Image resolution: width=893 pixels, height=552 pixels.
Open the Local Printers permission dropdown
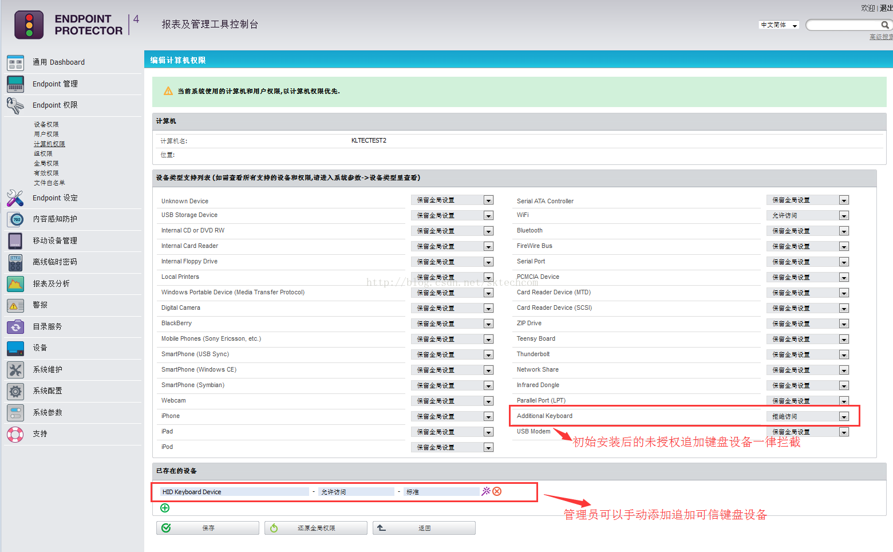452,277
